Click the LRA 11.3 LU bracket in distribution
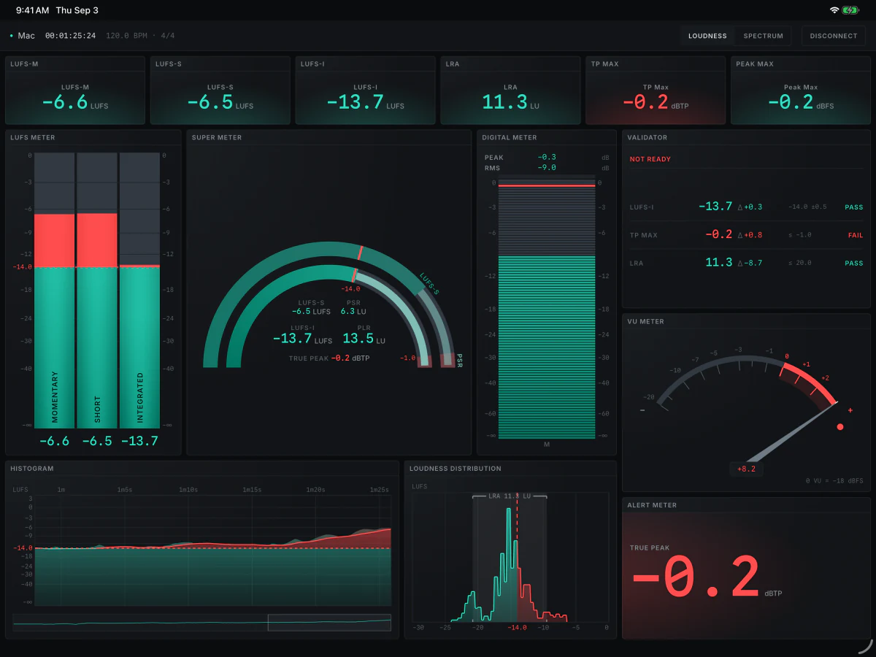 (510, 496)
